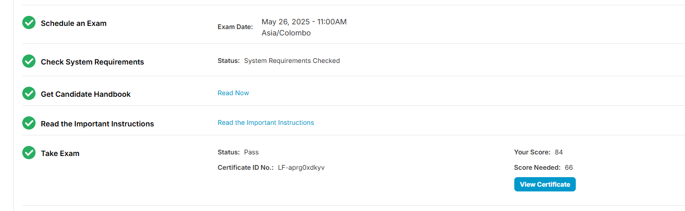Click the System Requirements Checked status text
Screen dimensions: 685x211
[x=292, y=61]
